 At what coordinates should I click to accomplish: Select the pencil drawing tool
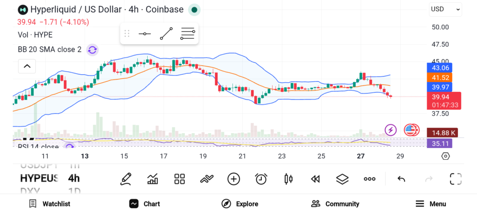(125, 179)
